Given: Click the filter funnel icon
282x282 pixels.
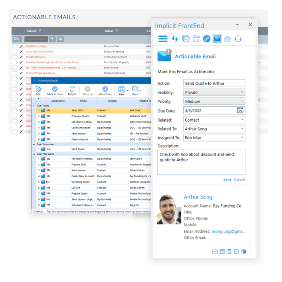Looking at the screenshot, I should pos(52,39).
